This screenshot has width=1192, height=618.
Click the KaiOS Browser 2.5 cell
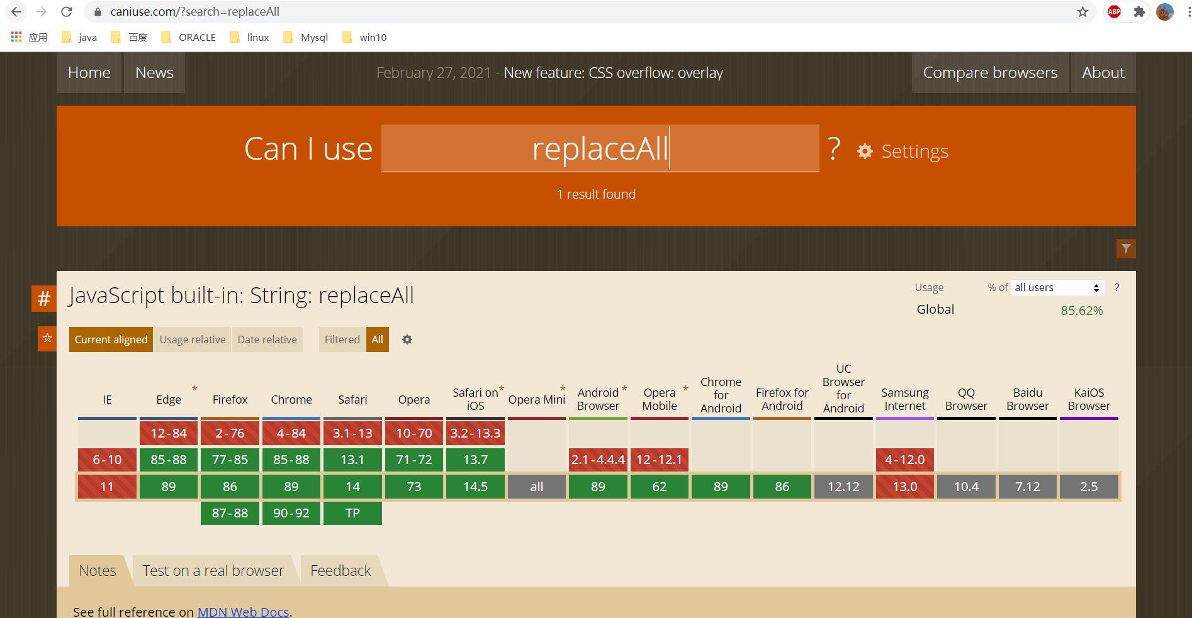(x=1089, y=487)
